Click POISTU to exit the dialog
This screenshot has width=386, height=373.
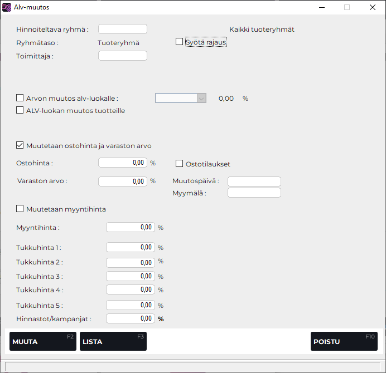[344, 341]
